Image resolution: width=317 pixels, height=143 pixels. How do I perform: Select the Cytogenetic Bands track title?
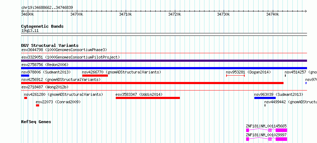42,26
